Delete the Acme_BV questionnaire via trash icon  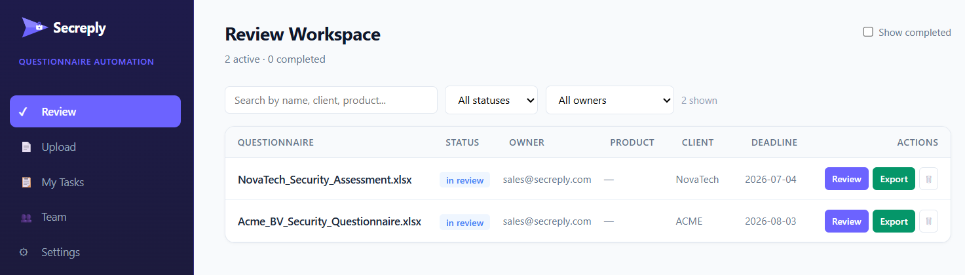point(928,221)
